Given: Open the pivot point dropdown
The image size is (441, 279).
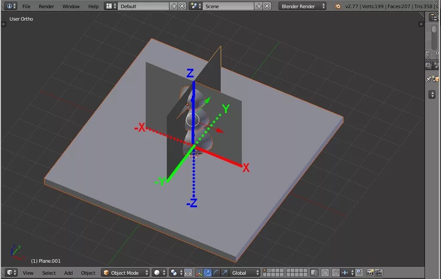Looking at the screenshot, I should 176,273.
